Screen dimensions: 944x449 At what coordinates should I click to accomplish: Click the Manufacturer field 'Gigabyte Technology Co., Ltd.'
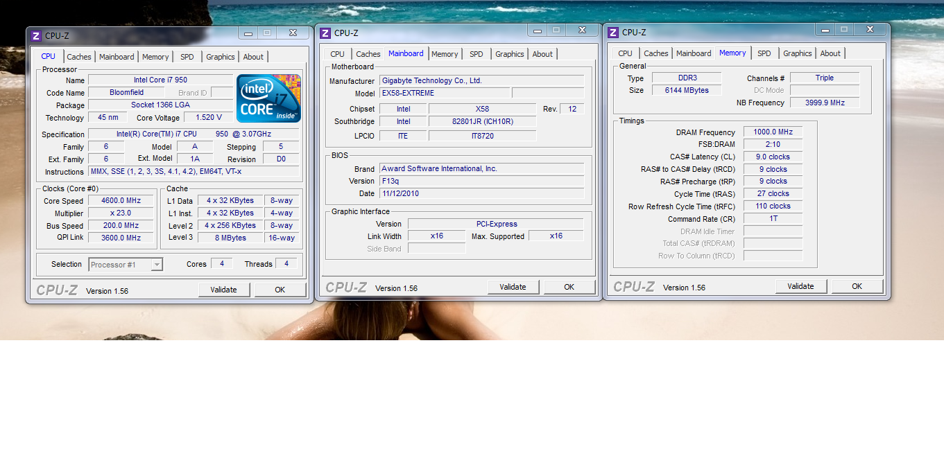(x=481, y=80)
